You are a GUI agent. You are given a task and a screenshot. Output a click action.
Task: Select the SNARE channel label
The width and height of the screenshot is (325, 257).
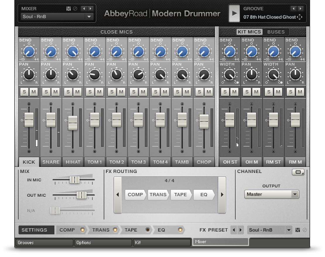point(51,162)
